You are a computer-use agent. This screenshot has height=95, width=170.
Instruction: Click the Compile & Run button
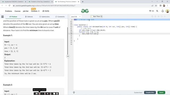click(150, 92)
